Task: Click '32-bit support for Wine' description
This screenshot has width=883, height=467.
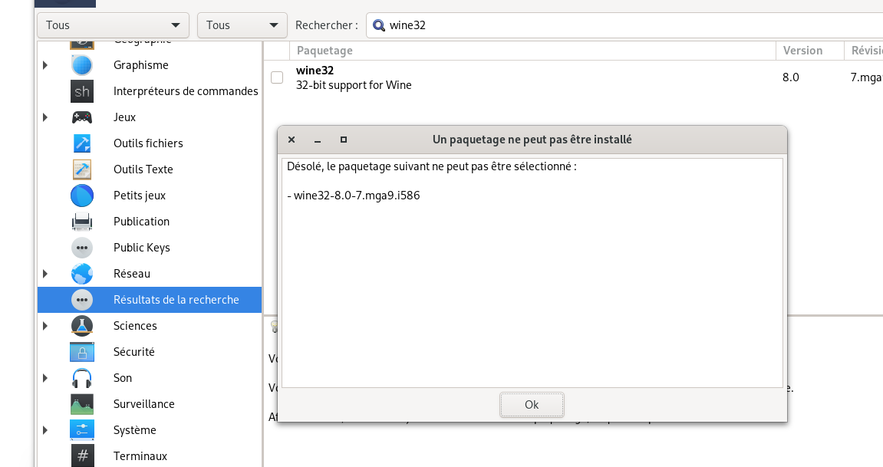Action: point(354,85)
